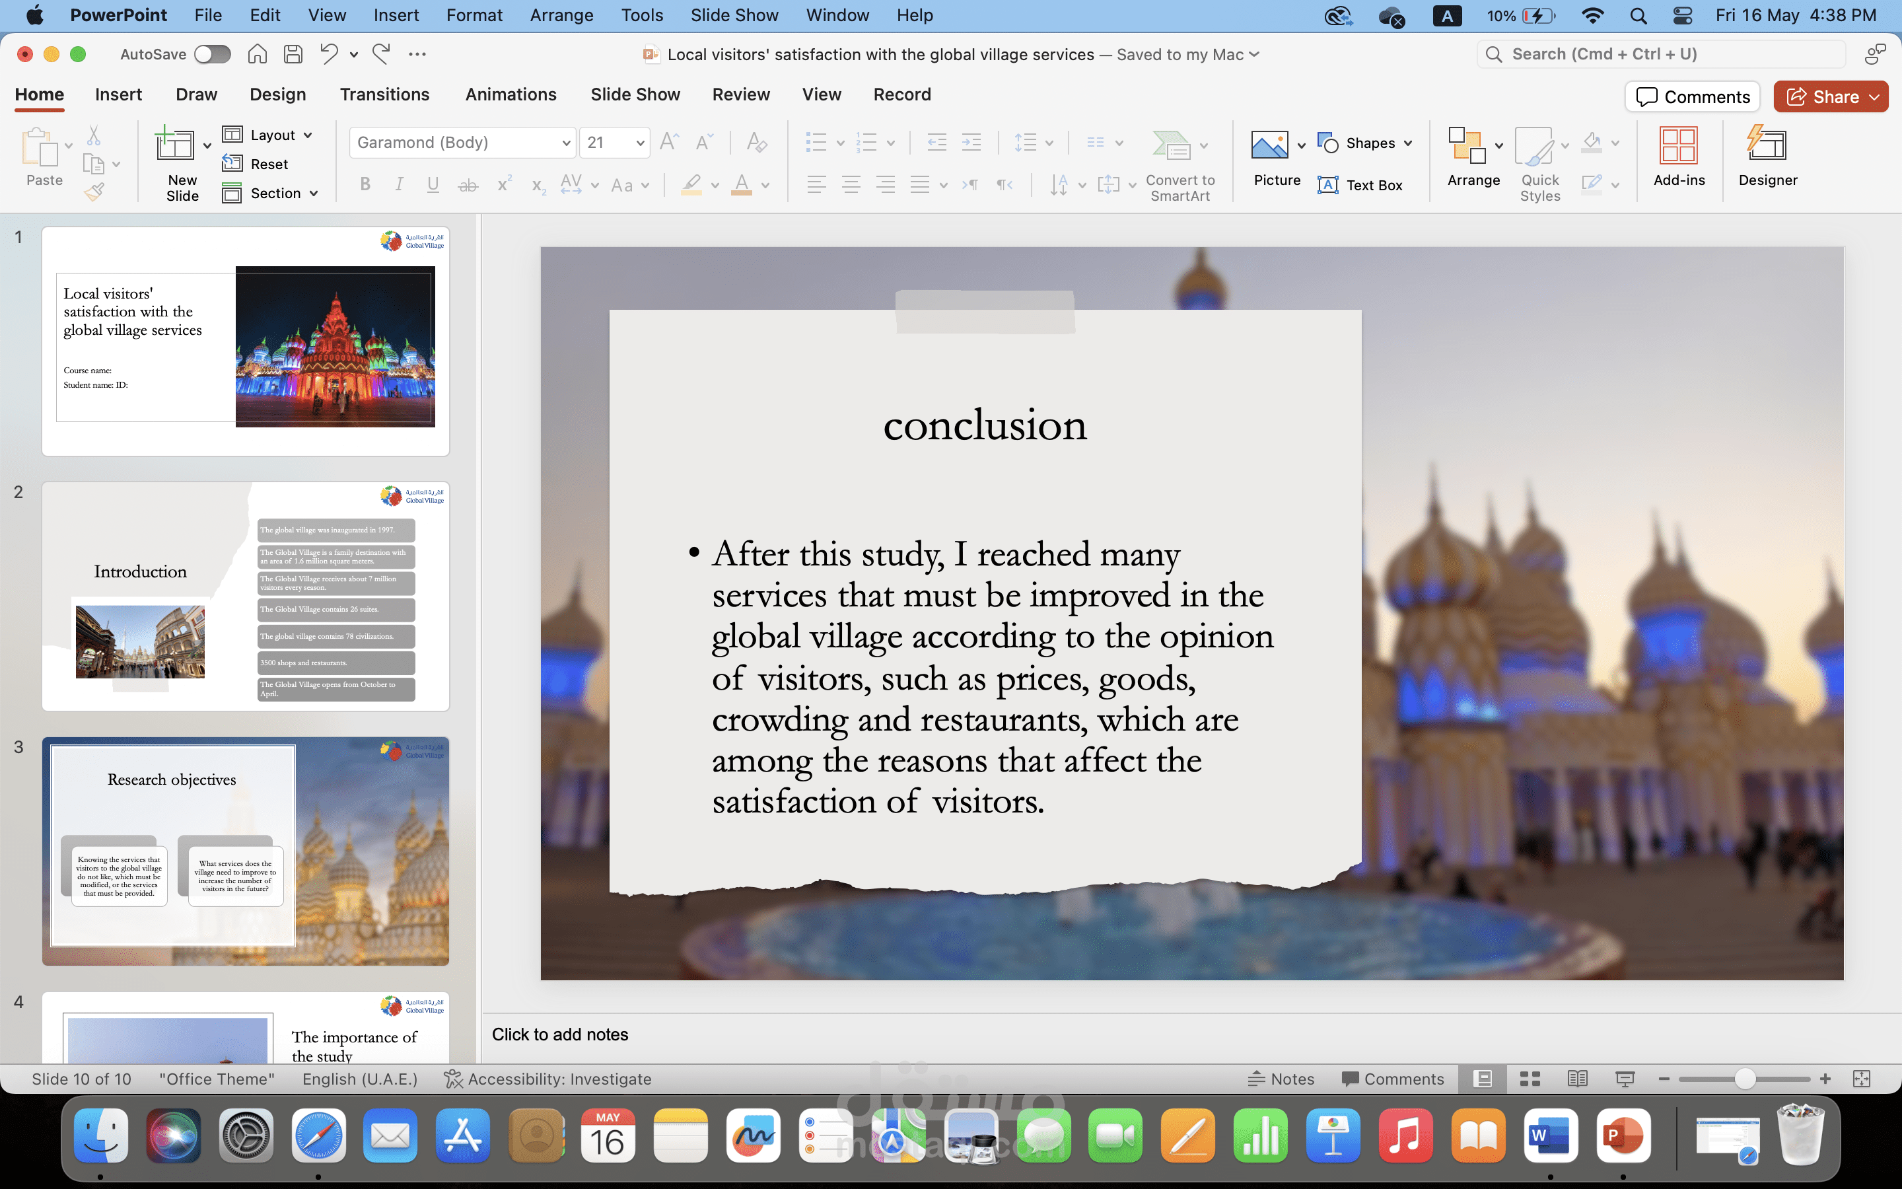Screen dimensions: 1902x1189
Task: Click the Underline formatting icon
Action: [x=433, y=185]
